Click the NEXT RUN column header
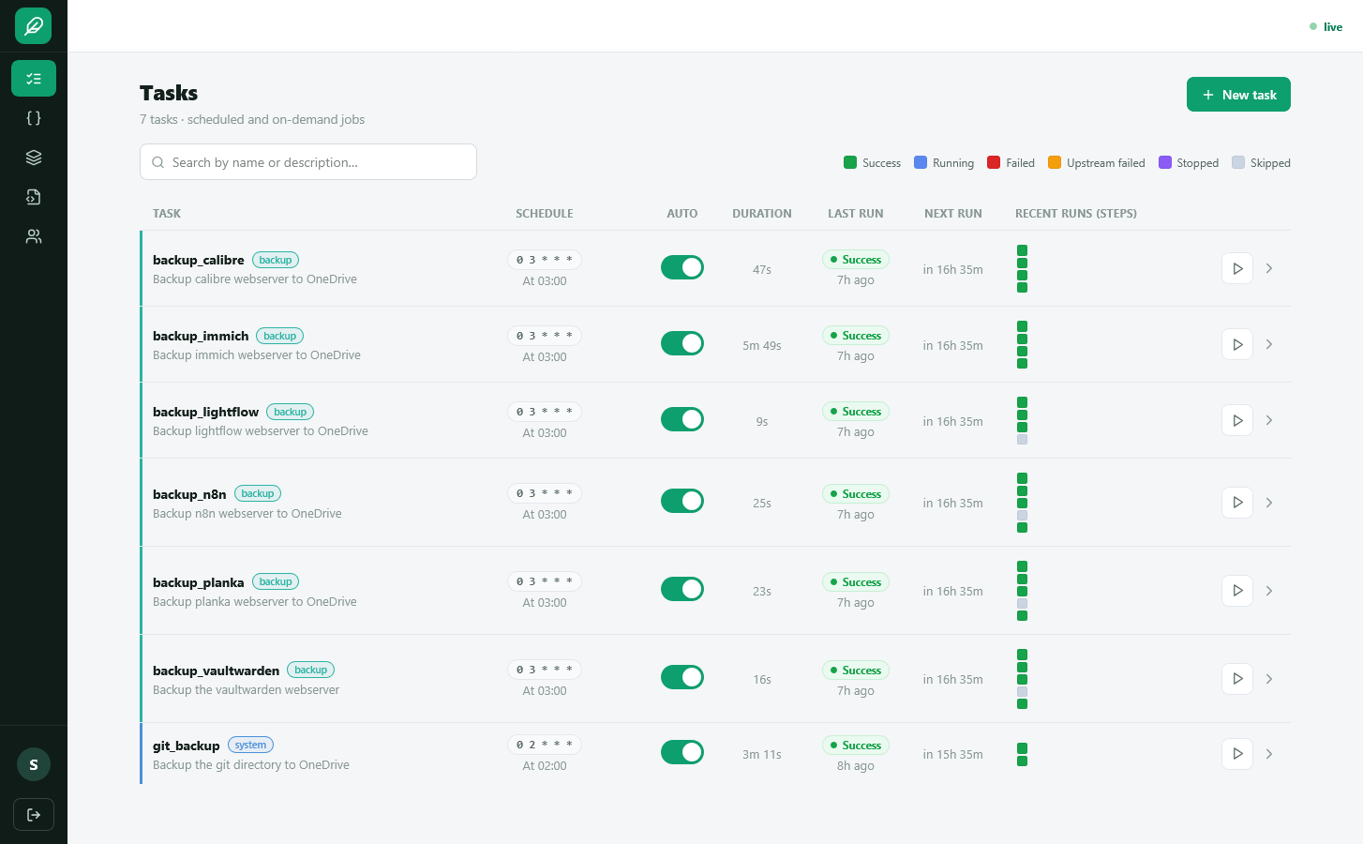1363x844 pixels. click(x=953, y=214)
